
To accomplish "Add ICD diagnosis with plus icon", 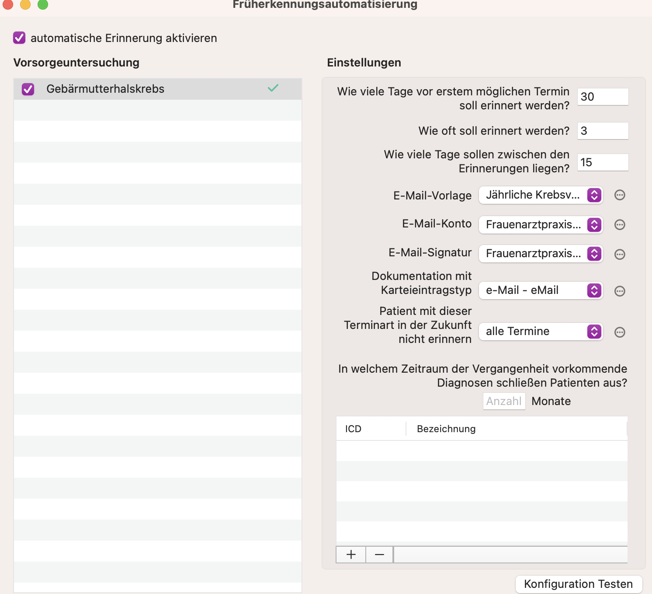I will pyautogui.click(x=351, y=555).
